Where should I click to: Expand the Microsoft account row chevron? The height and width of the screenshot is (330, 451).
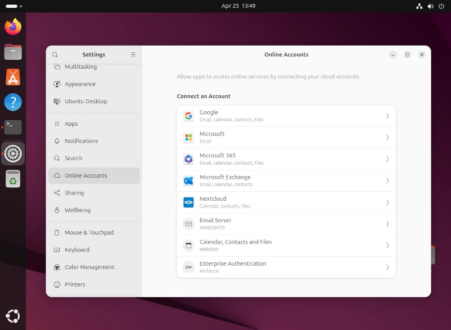click(x=387, y=138)
